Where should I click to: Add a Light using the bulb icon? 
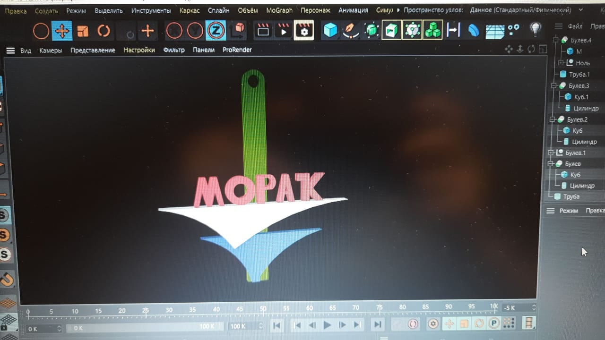click(x=535, y=29)
